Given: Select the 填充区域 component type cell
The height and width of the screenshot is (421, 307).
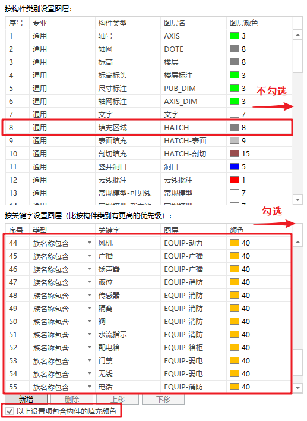Looking at the screenshot, I should tap(128, 127).
